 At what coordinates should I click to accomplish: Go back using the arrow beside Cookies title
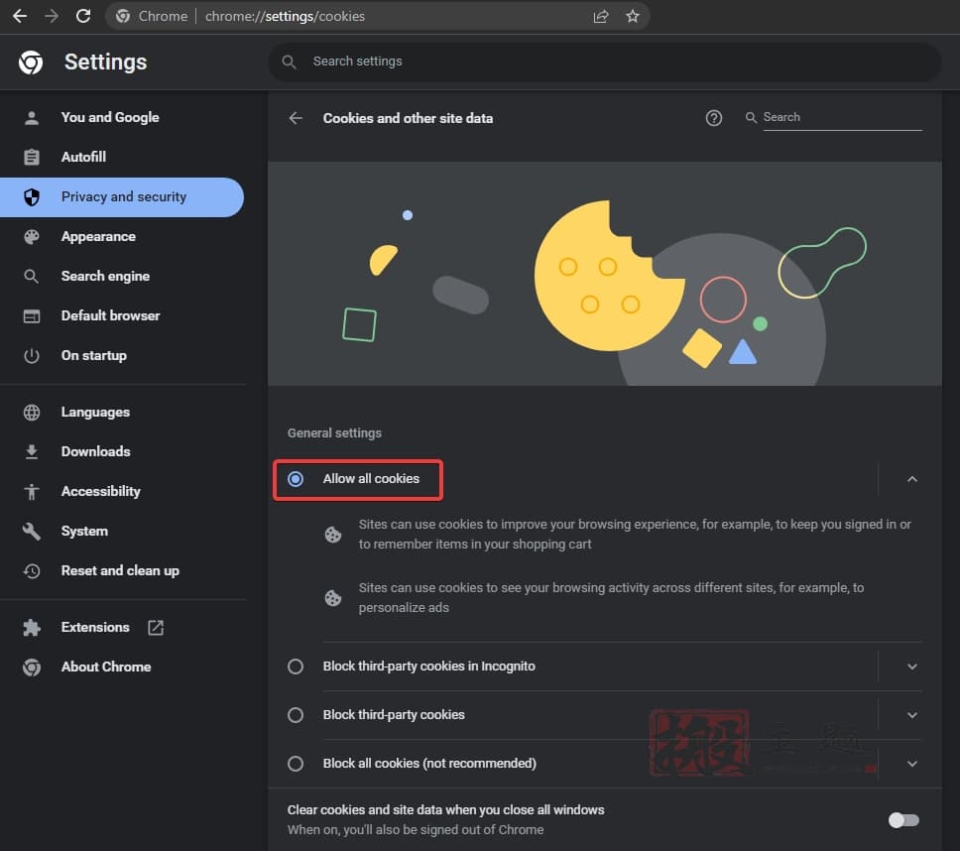pyautogui.click(x=296, y=118)
